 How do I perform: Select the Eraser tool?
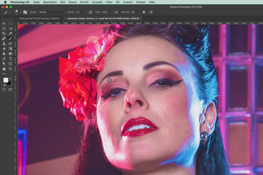(x=4, y=49)
